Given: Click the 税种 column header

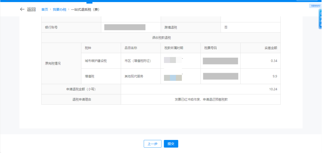Looking at the screenshot, I should tap(101, 48).
